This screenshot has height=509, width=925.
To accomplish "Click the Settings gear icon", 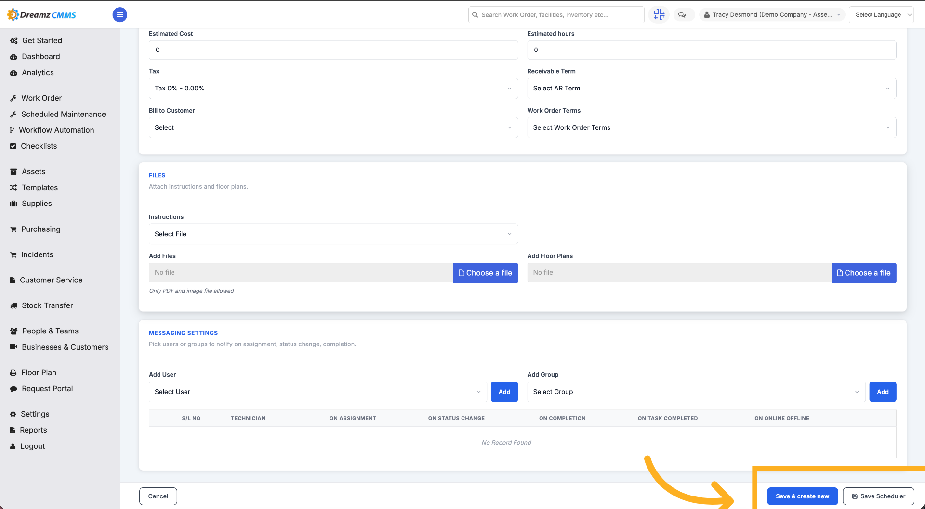I will pos(13,414).
